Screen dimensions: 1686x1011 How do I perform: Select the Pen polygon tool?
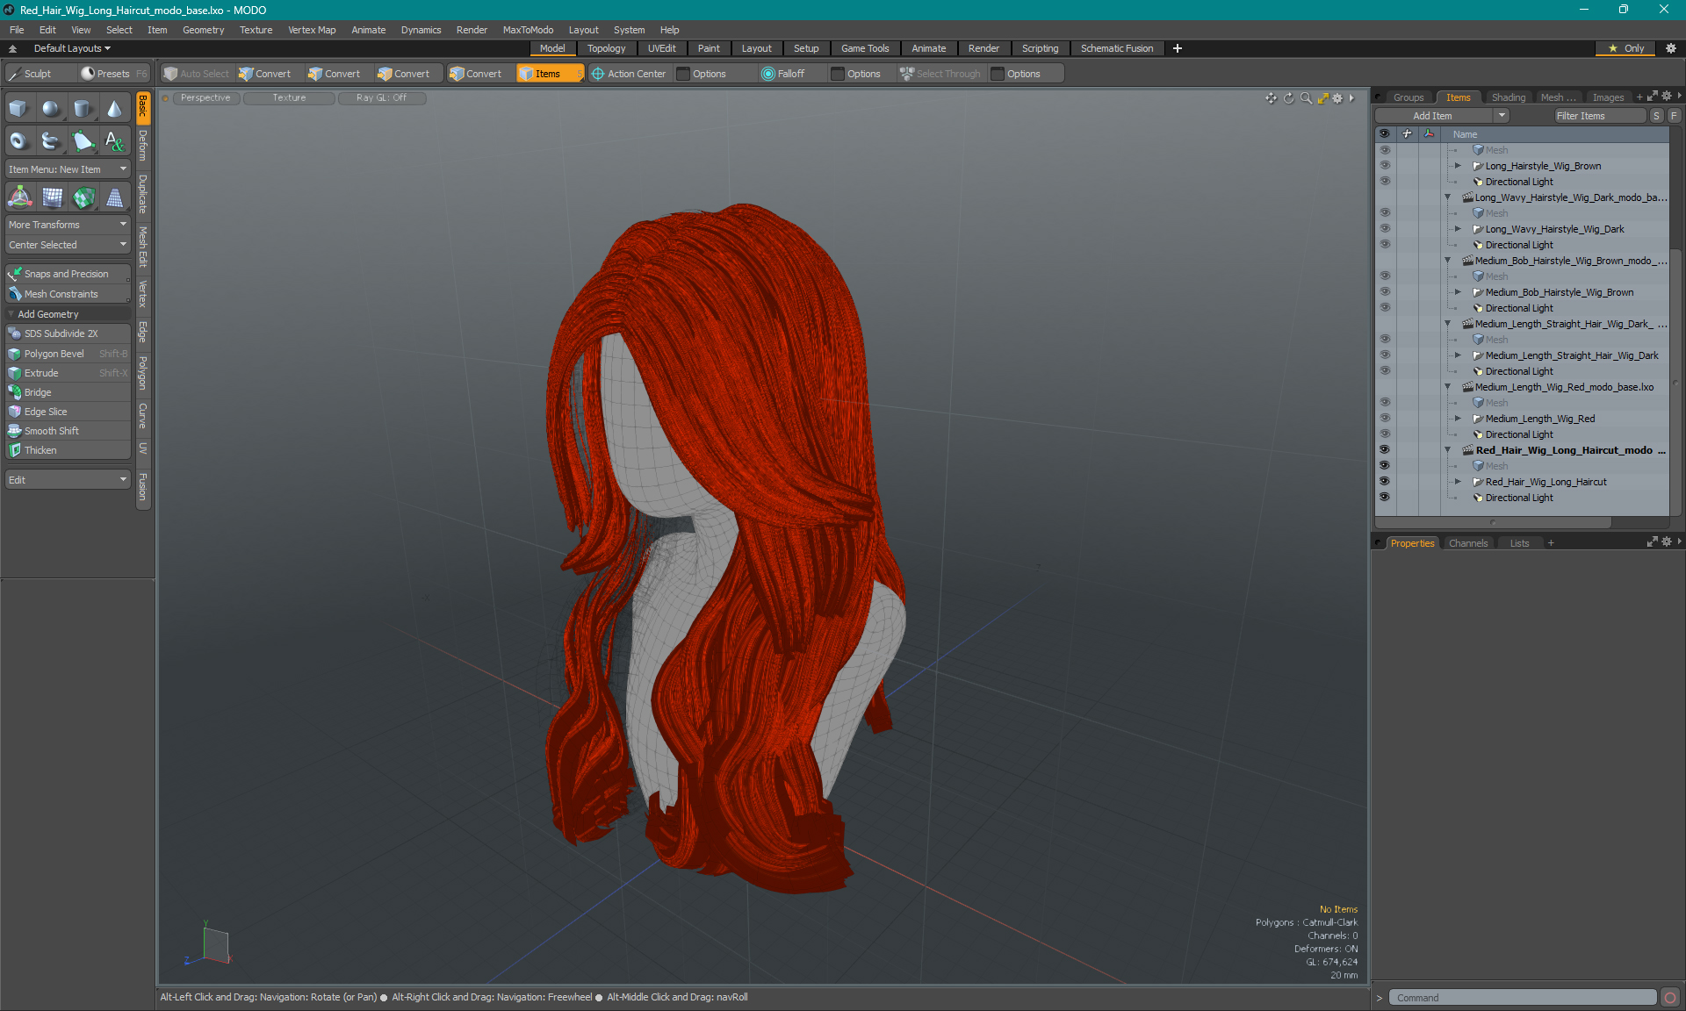point(83,140)
